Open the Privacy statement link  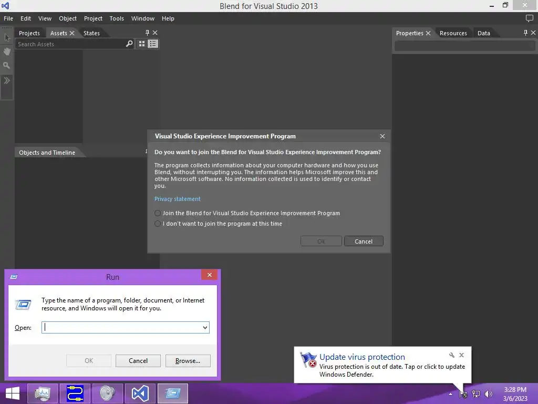[178, 199]
